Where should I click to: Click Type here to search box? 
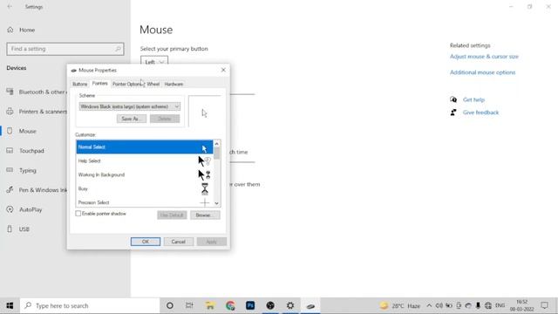(x=90, y=305)
